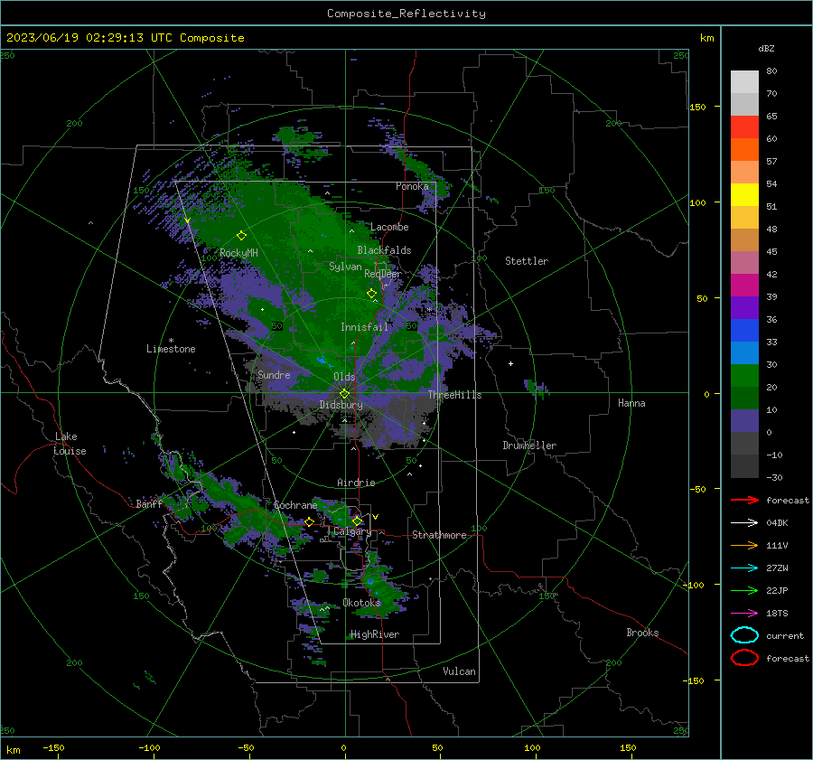Click the red forecast arrow in the legend
The width and height of the screenshot is (813, 760).
pyautogui.click(x=744, y=500)
